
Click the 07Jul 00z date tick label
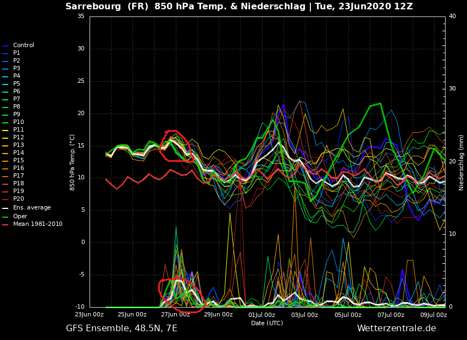tap(391, 315)
